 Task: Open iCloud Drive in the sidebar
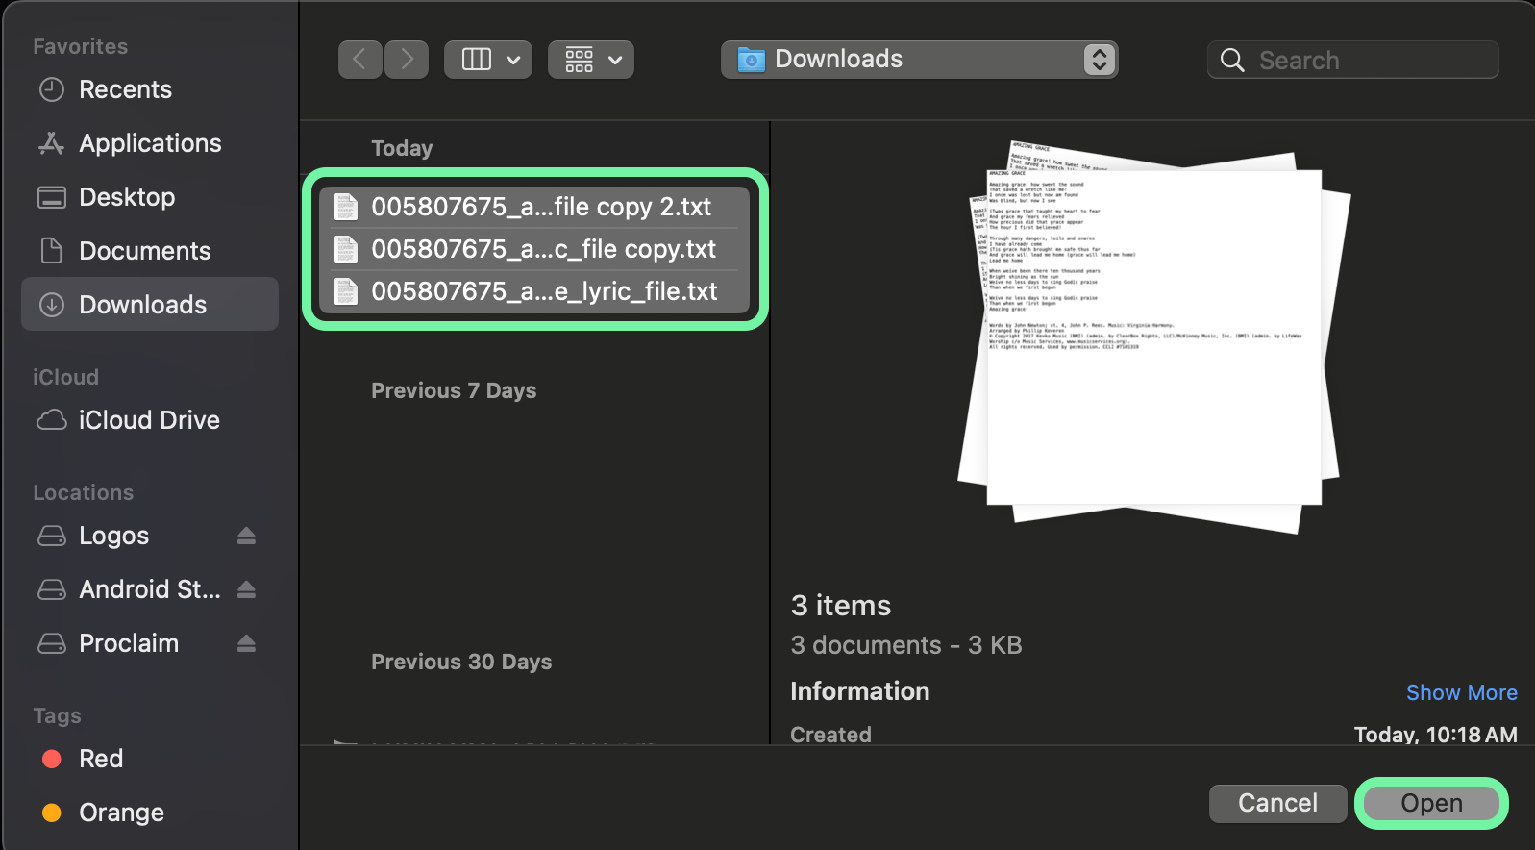tap(150, 420)
